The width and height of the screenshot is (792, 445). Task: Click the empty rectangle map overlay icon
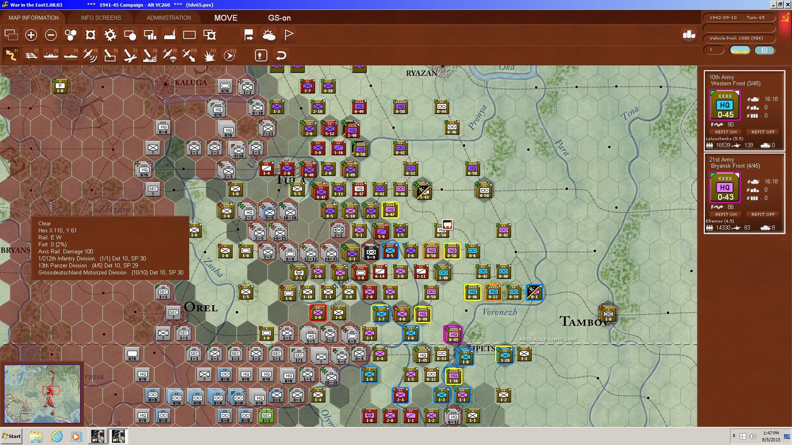click(189, 35)
